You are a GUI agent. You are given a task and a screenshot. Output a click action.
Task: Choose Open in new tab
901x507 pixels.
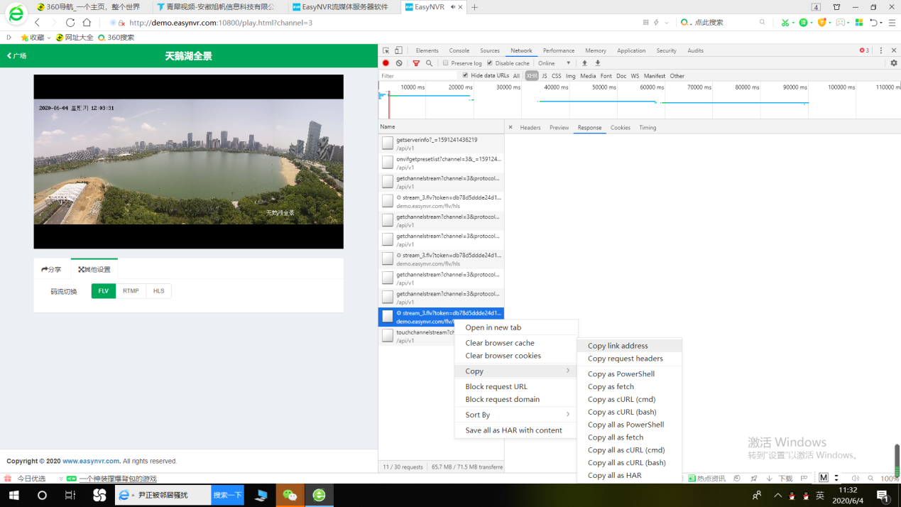(x=515, y=327)
